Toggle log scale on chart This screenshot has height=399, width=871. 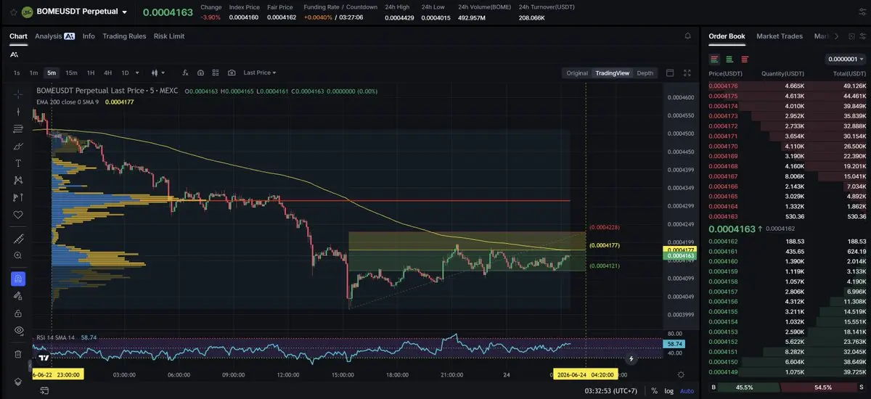(669, 391)
